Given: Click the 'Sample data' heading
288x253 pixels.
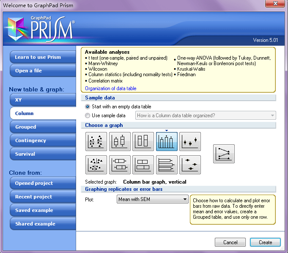Looking at the screenshot, I should 100,98.
